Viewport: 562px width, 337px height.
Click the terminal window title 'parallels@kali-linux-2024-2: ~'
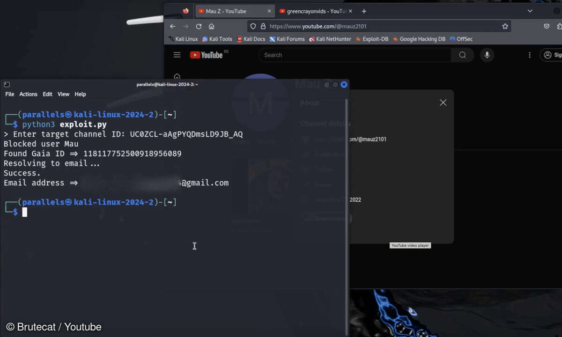167,84
